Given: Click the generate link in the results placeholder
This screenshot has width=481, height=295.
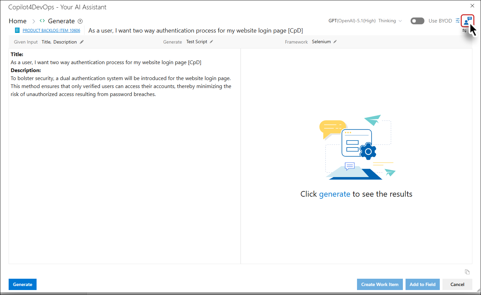Looking at the screenshot, I should tap(334, 194).
